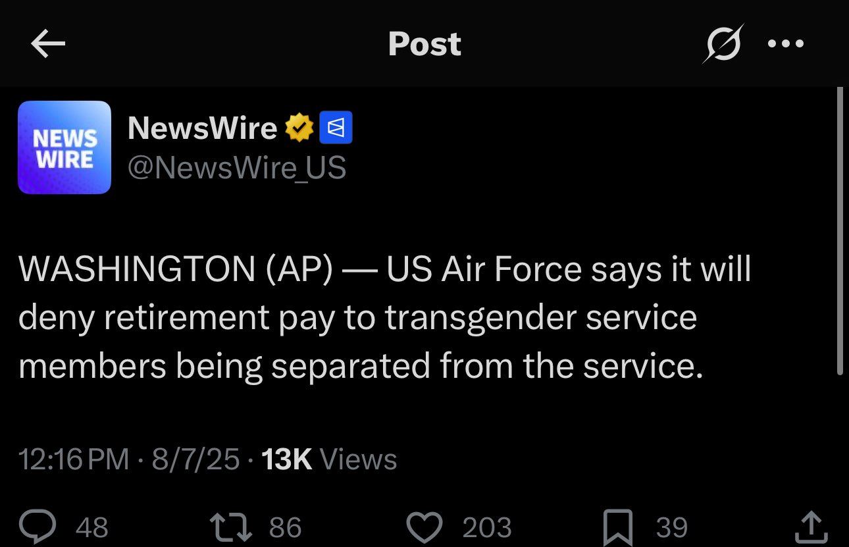Click the gold verified badge

pyautogui.click(x=299, y=128)
